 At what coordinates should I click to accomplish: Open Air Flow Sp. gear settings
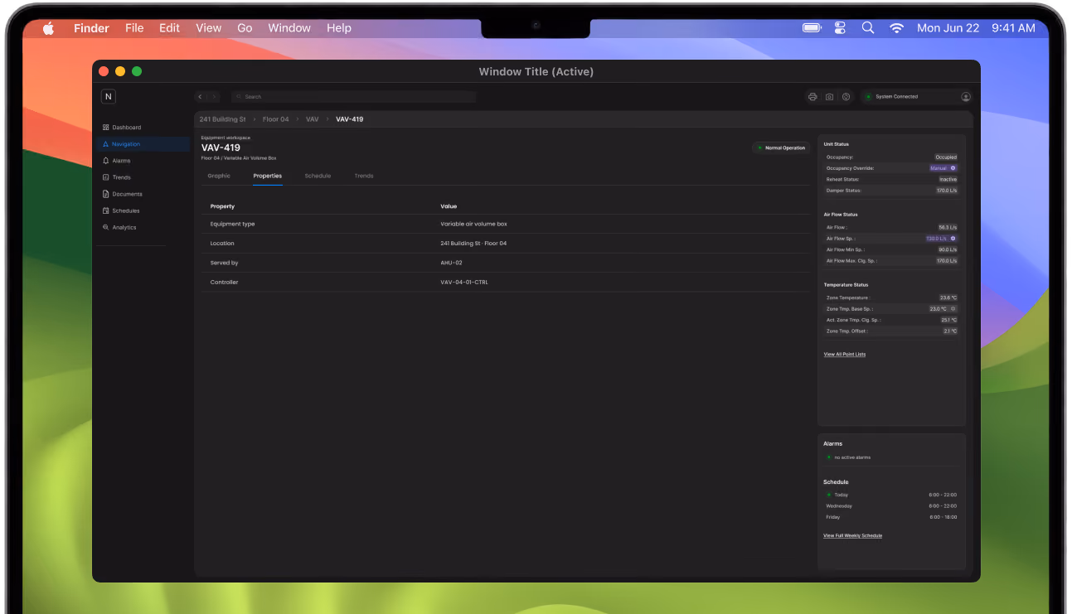953,239
